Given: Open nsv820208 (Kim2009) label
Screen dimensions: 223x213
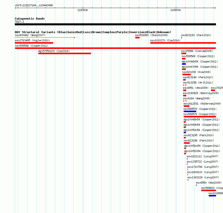Looking at the screenshot, I should coord(196,72).
